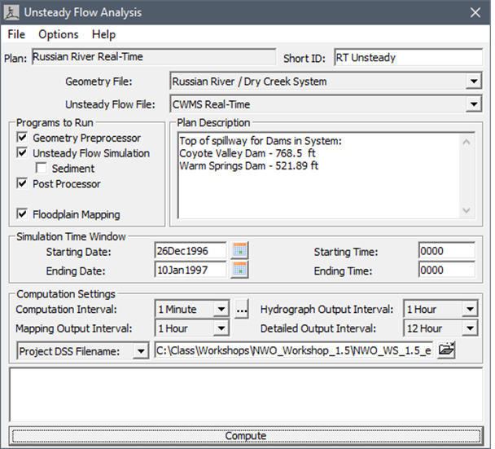Toggle the Geometry Preprocessor checkbox
Image resolution: width=495 pixels, height=449 pixels.
pos(22,138)
